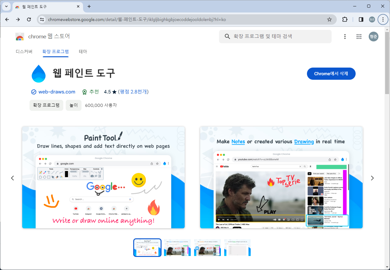This screenshot has width=390, height=270.
Task: Bookmark this page with the star icon
Action: (x=329, y=19)
